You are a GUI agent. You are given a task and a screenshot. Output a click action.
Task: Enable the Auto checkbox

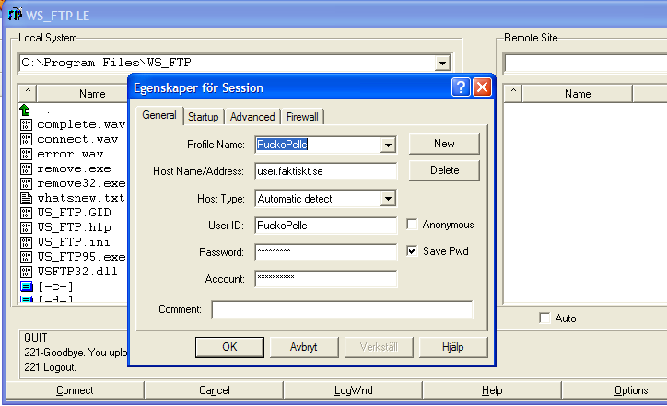(544, 318)
